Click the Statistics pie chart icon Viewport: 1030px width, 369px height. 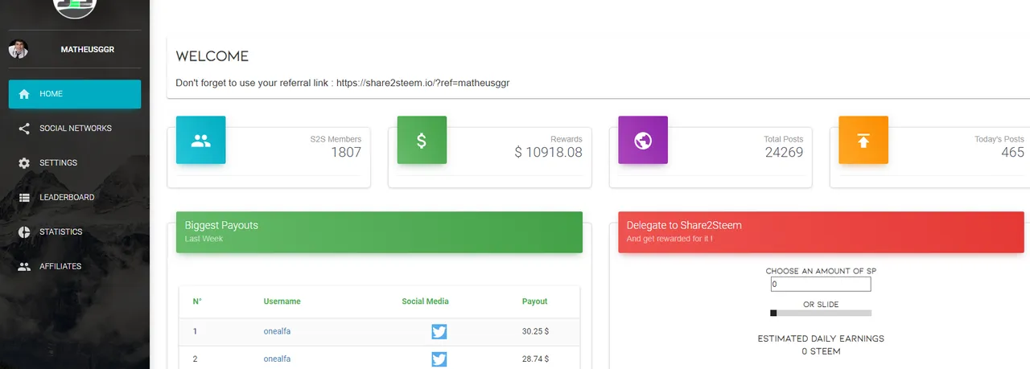click(24, 232)
